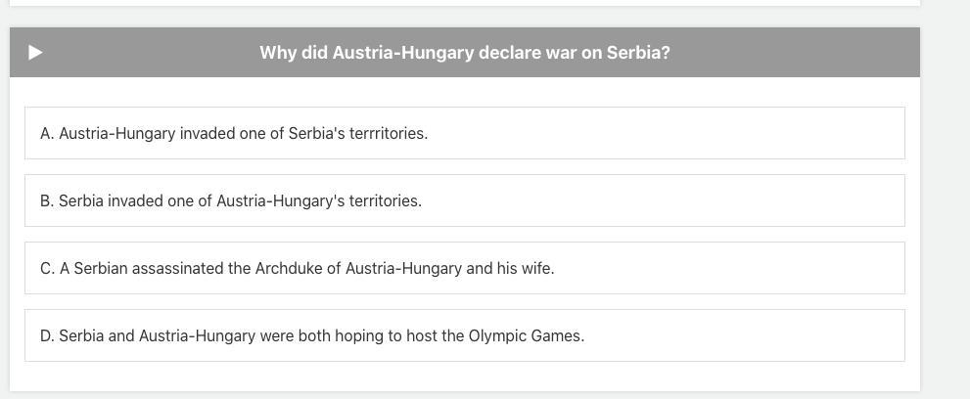Click the question title text about Serbia
Screen dimensions: 970x399
[x=464, y=53]
